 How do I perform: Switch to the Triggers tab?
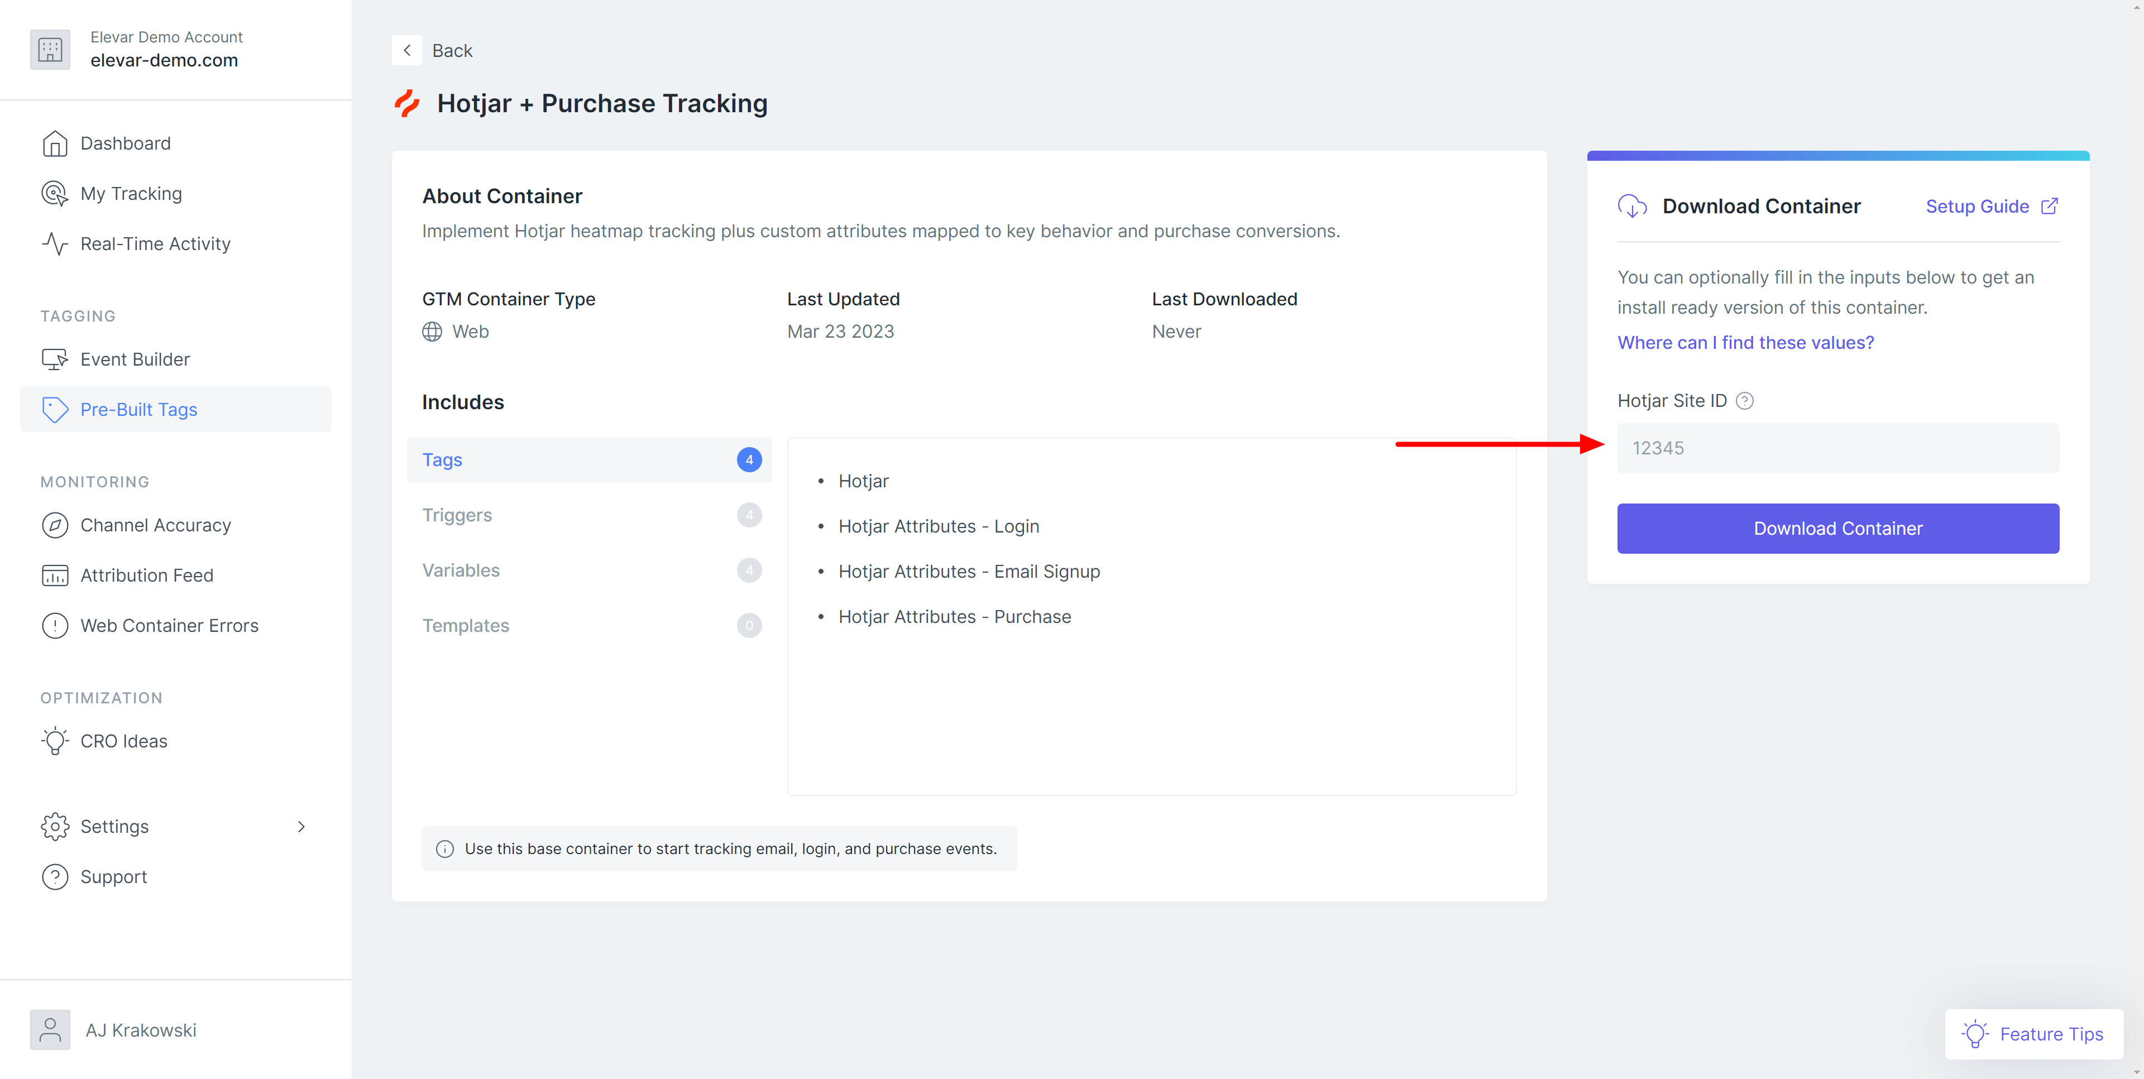point(457,515)
